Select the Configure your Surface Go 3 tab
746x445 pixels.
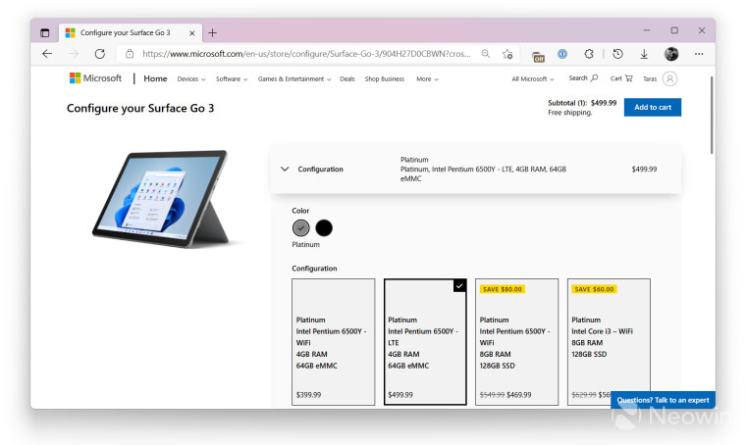(x=131, y=32)
